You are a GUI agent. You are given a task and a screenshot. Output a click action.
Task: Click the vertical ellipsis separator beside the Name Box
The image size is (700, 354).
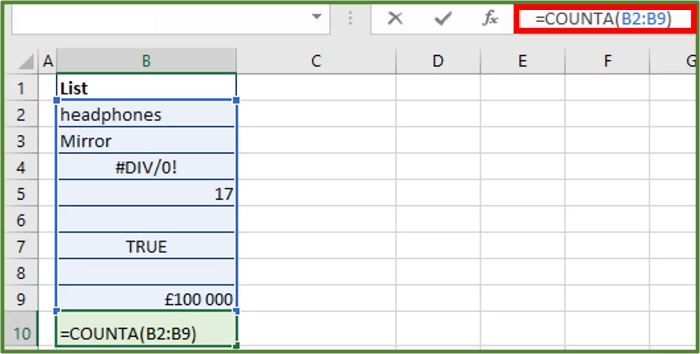(350, 18)
